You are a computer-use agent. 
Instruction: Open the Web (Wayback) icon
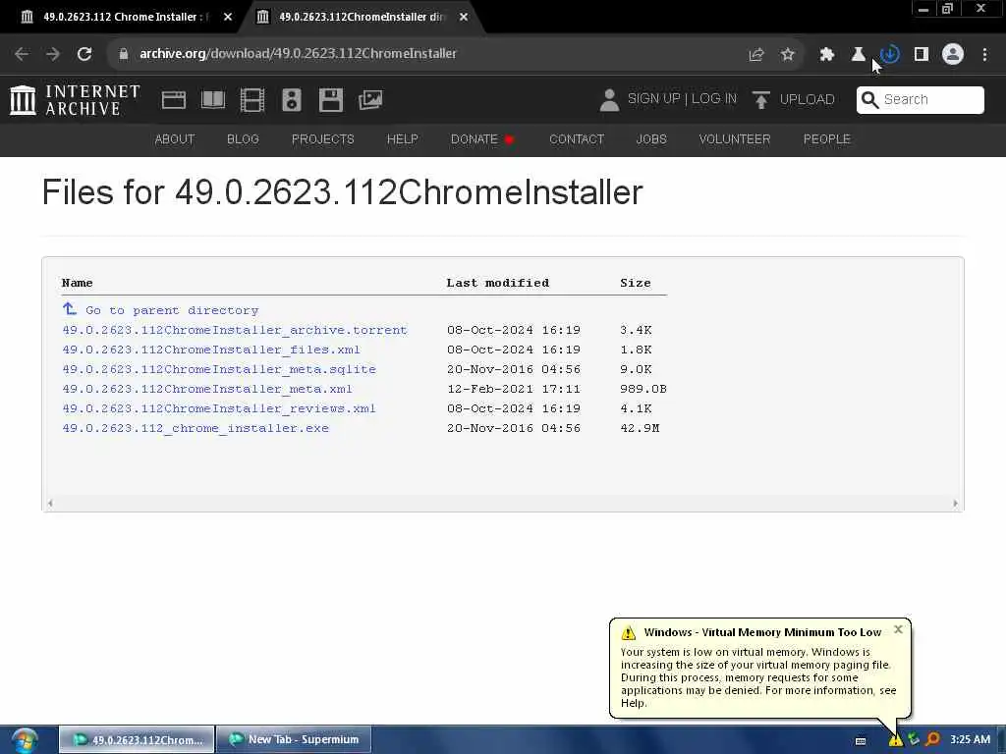173,100
